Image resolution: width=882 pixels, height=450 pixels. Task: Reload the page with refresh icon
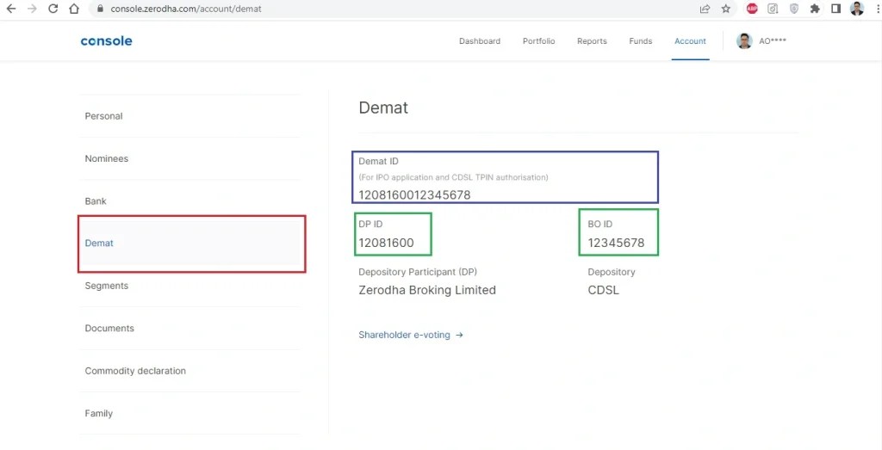53,9
